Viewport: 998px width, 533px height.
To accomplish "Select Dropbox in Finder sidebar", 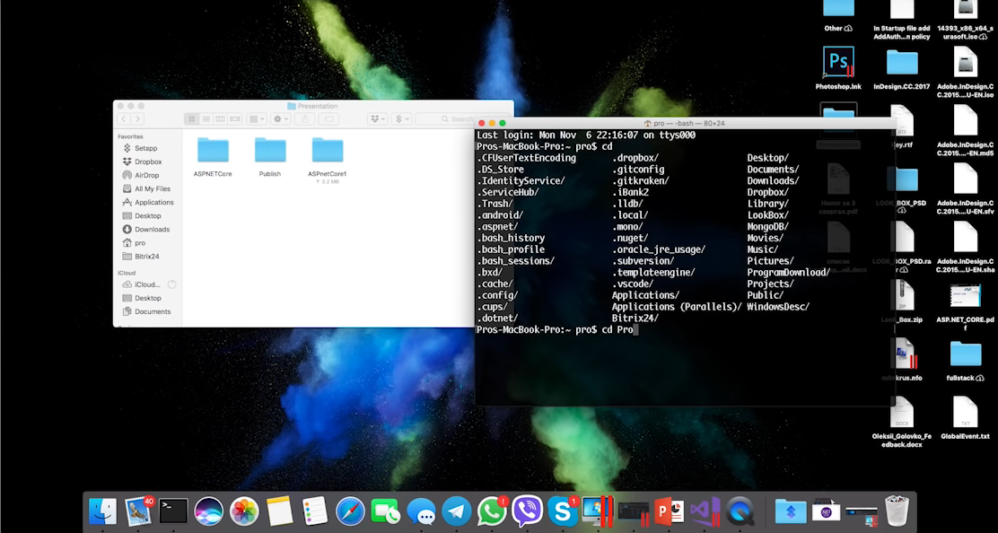I will 148,162.
